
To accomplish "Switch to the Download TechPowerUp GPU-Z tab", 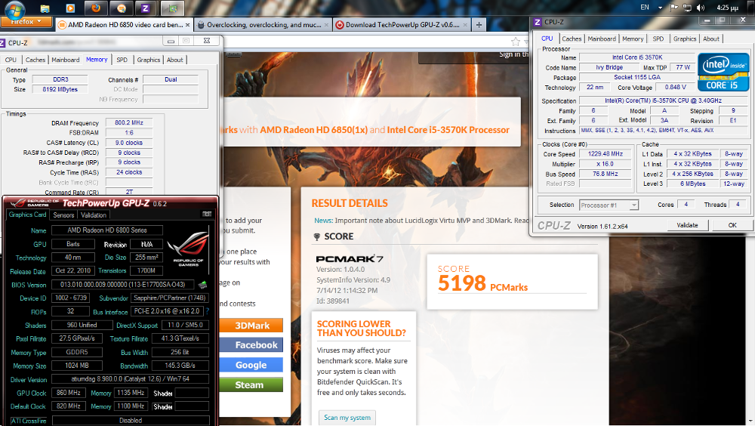I will coord(402,25).
